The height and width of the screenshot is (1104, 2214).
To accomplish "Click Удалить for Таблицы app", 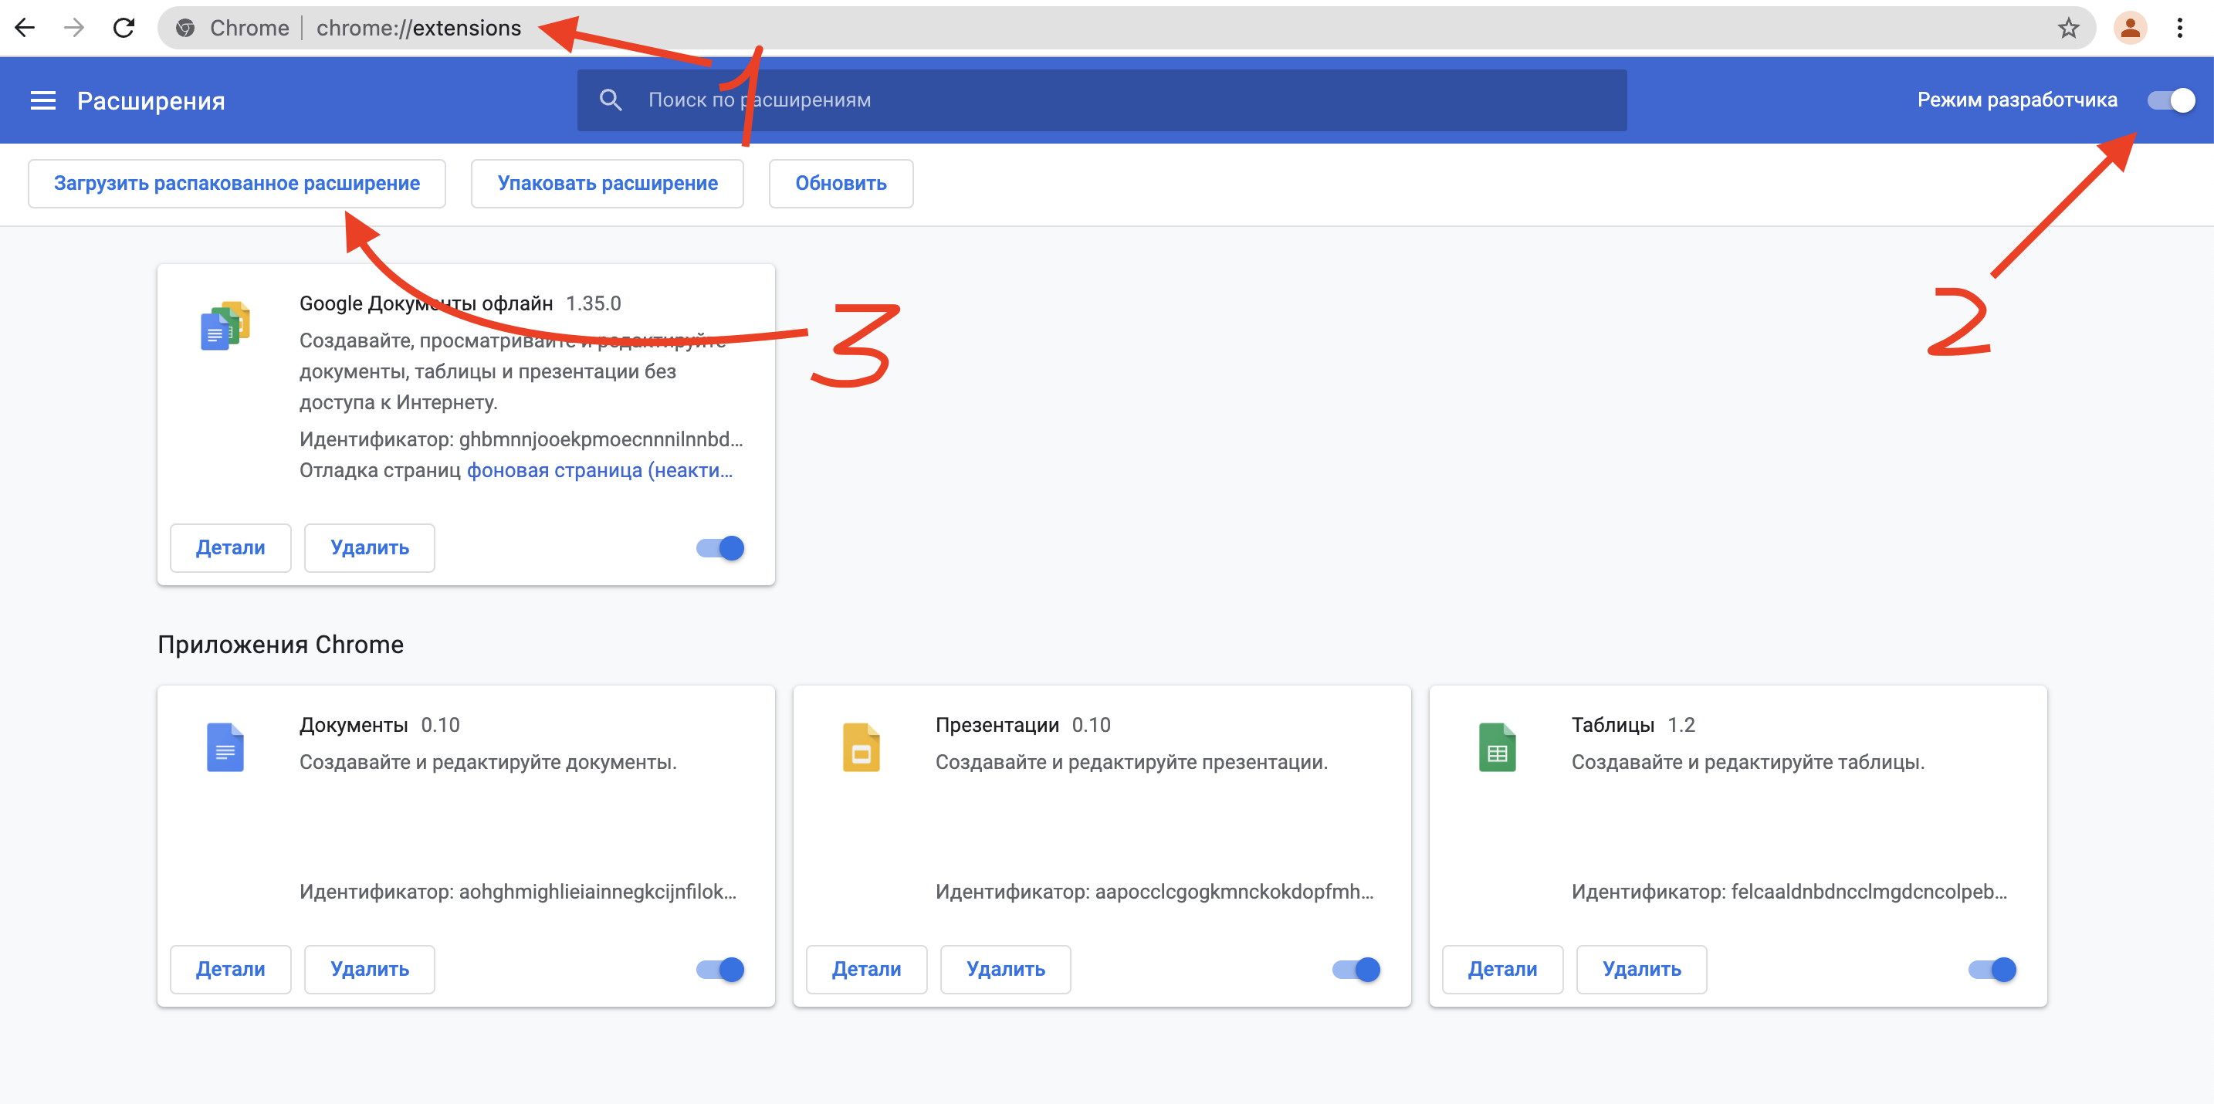I will tap(1642, 969).
